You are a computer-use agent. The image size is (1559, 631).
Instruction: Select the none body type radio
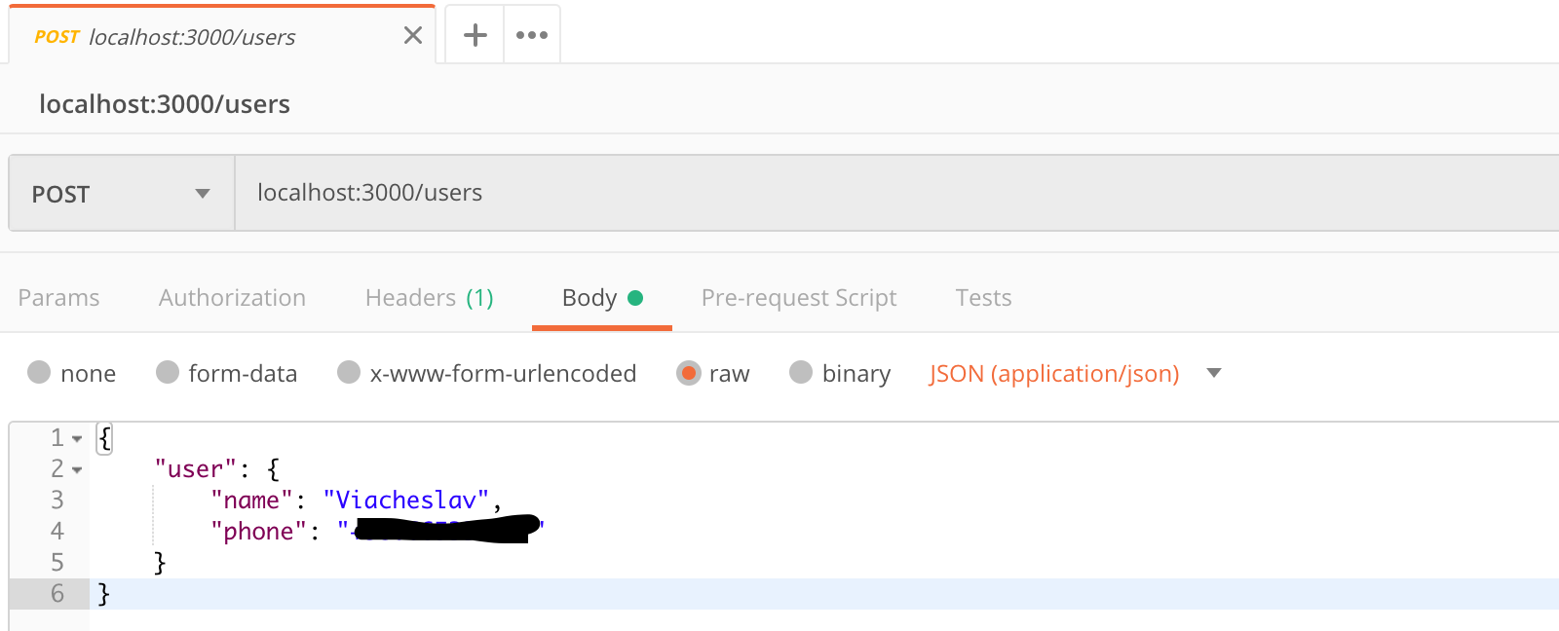click(x=39, y=372)
